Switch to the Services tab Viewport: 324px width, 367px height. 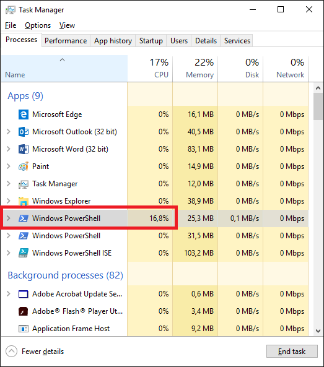(237, 41)
